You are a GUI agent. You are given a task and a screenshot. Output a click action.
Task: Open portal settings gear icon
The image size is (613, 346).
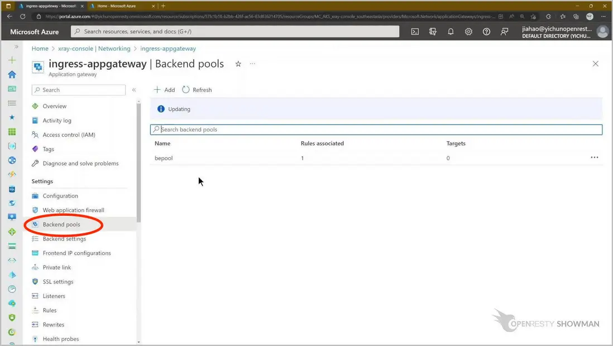(x=468, y=32)
